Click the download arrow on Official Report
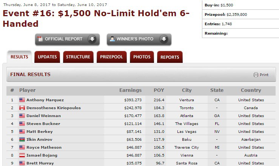The image size is (279, 166). [92, 39]
